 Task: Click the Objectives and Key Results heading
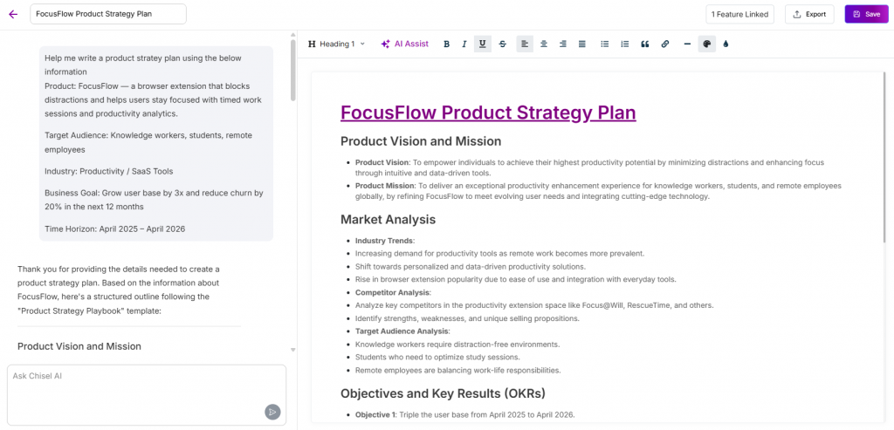pyautogui.click(x=443, y=393)
